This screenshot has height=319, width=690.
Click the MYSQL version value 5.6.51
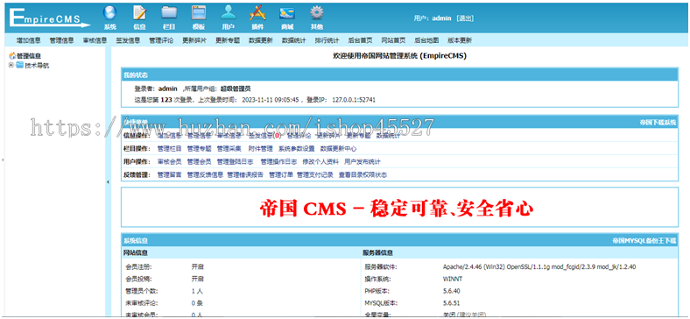pyautogui.click(x=451, y=303)
